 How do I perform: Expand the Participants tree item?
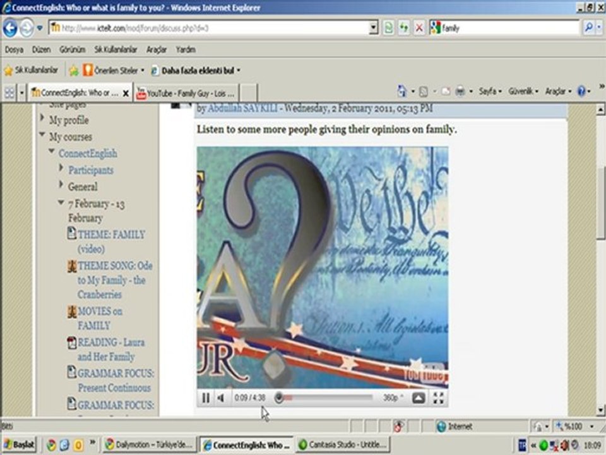[61, 167]
